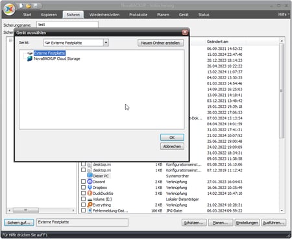Image resolution: width=292 pixels, height=239 pixels.
Task: Click the file list vertical scrollbar thumb
Action: pyautogui.click(x=282, y=91)
